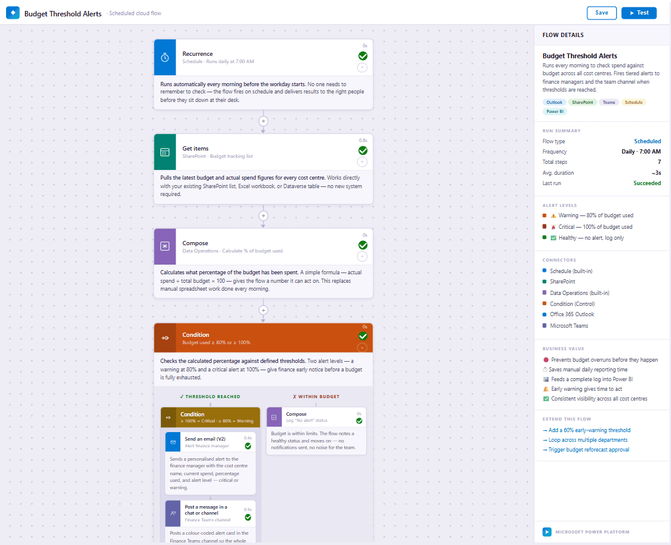671x545 pixels.
Task: Select the Recurrence trigger clock icon
Action: (x=165, y=58)
